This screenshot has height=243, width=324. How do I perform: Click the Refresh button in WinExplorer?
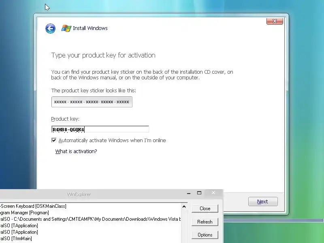tap(205, 222)
